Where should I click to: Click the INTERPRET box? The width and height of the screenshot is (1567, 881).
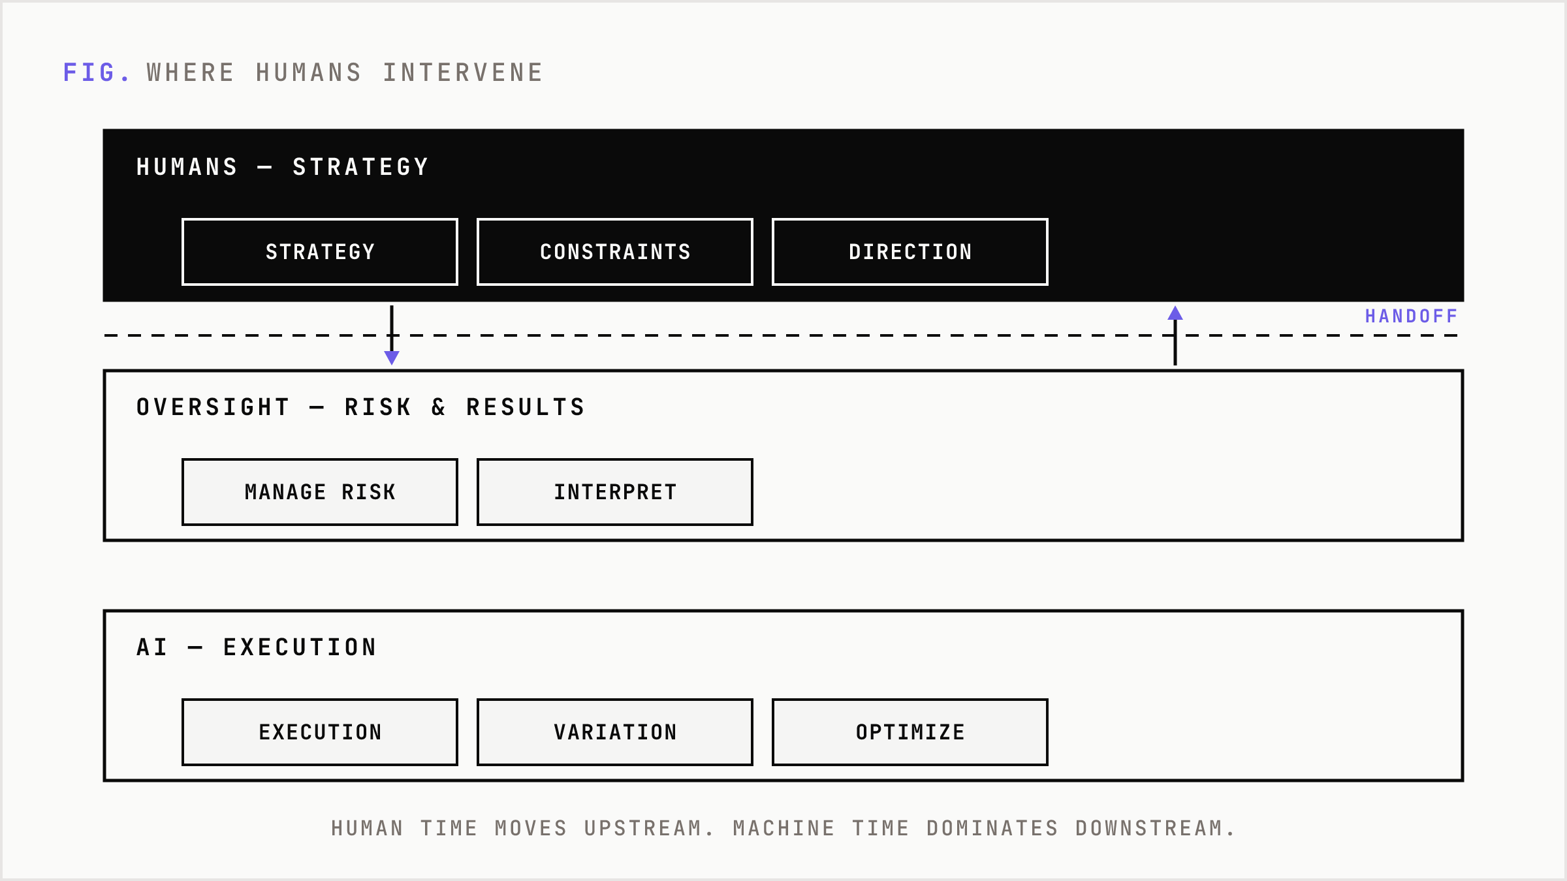615,492
